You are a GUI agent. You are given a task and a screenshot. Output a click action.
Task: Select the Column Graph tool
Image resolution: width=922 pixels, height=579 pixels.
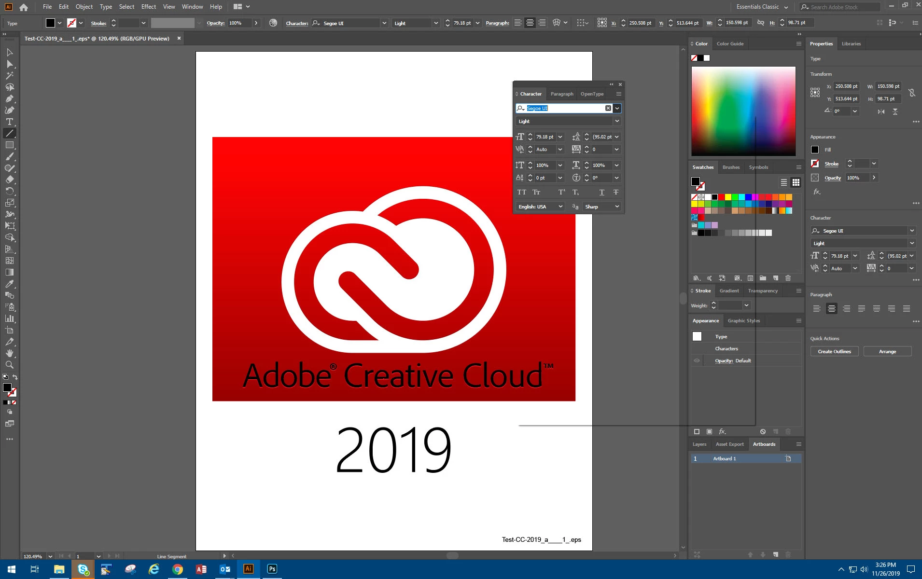(x=10, y=318)
